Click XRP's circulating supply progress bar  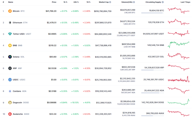(x=152, y=70)
